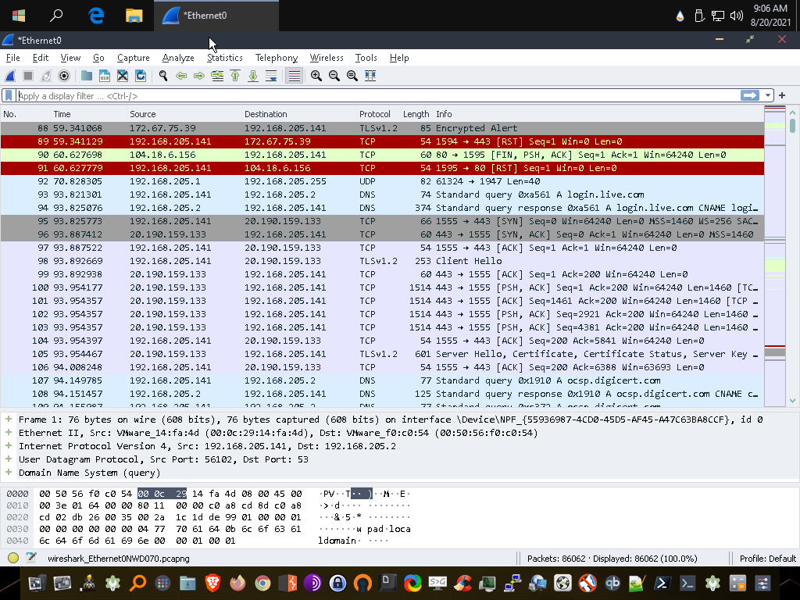Select packet 89 RST row
Image resolution: width=800 pixels, height=600 pixels.
point(382,141)
